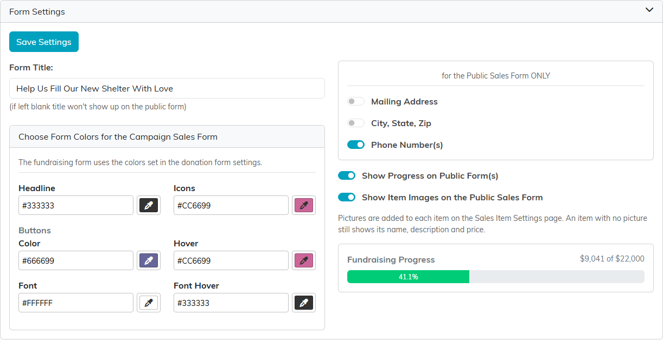Click the blank-title hint text
This screenshot has height=340, width=663.
click(98, 107)
